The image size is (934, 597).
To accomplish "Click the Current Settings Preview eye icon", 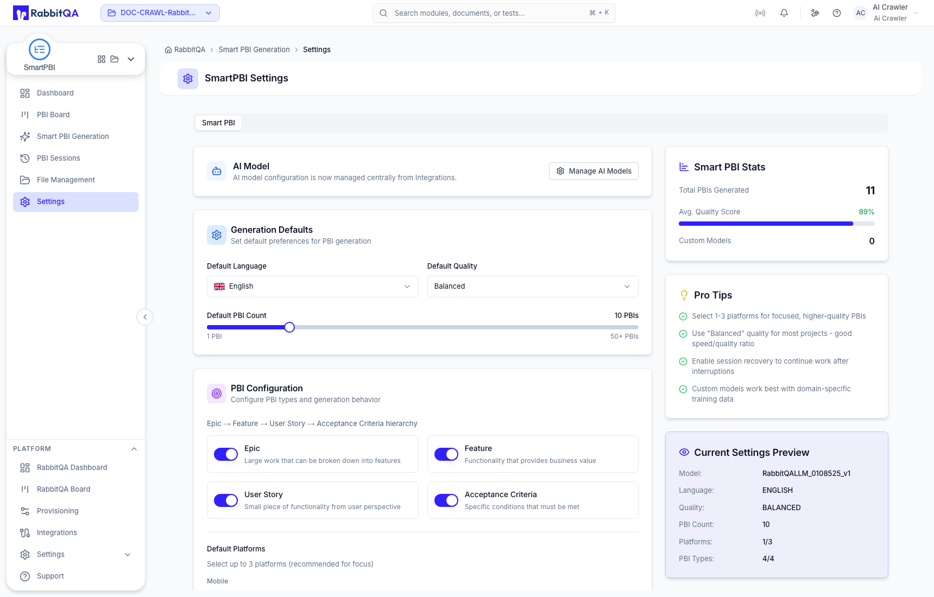I will (x=684, y=452).
